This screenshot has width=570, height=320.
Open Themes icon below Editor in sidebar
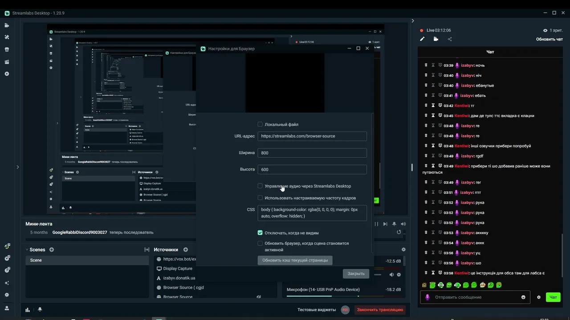[7, 37]
